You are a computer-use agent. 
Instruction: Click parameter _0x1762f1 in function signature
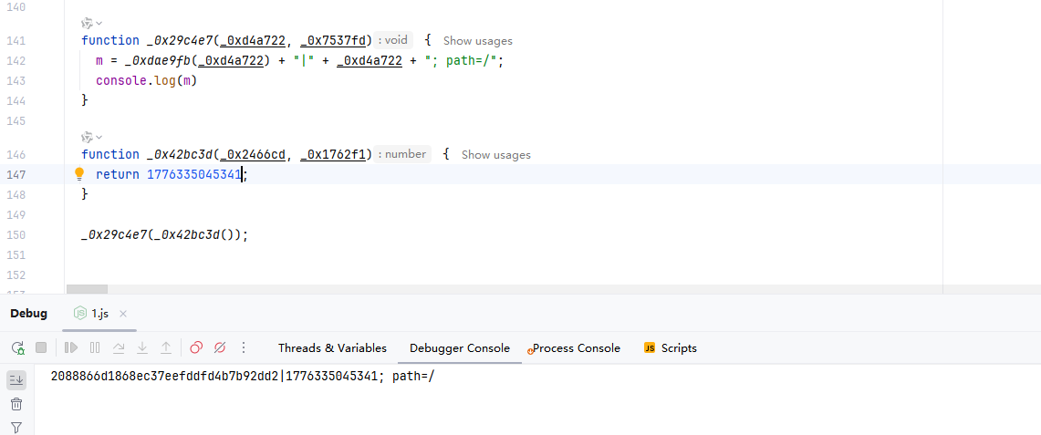pos(333,155)
